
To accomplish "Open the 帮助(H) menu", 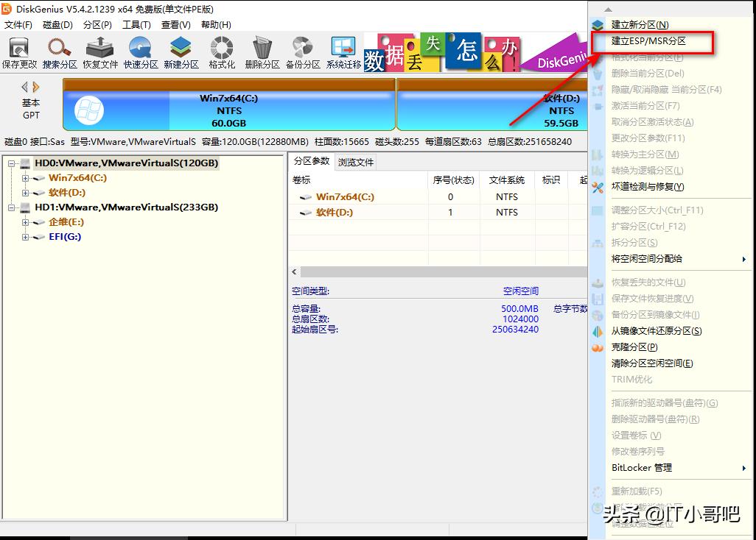I will click(x=214, y=24).
